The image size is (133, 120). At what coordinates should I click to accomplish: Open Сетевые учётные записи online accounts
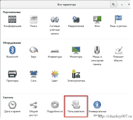(55, 25)
